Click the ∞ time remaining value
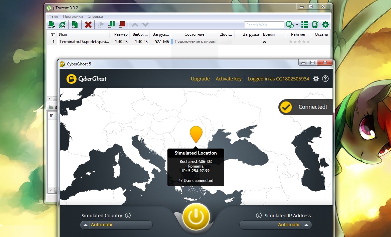Screen dimensions: 391x237 coord(264,42)
